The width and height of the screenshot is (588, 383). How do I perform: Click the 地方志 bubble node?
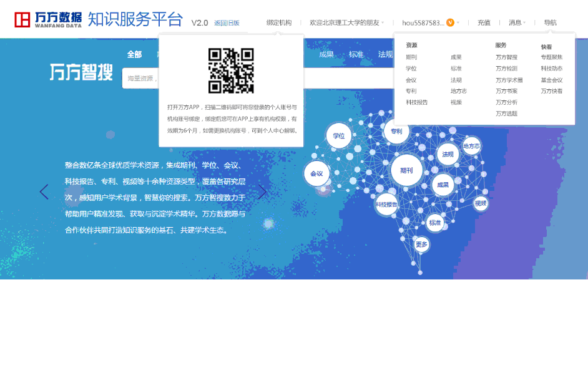471,146
